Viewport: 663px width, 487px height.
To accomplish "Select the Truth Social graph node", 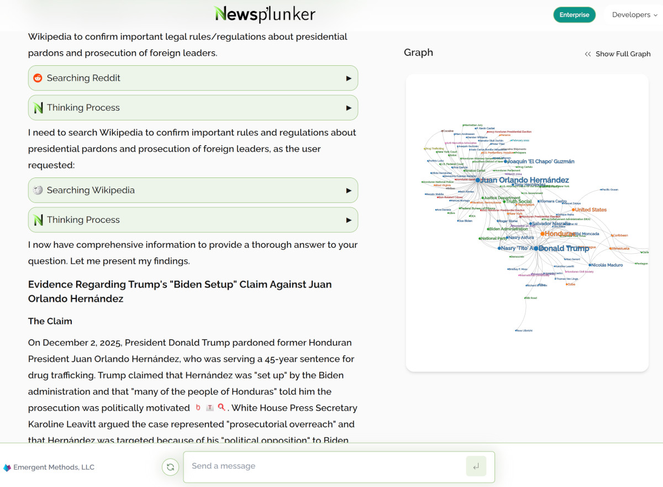I will 504,202.
